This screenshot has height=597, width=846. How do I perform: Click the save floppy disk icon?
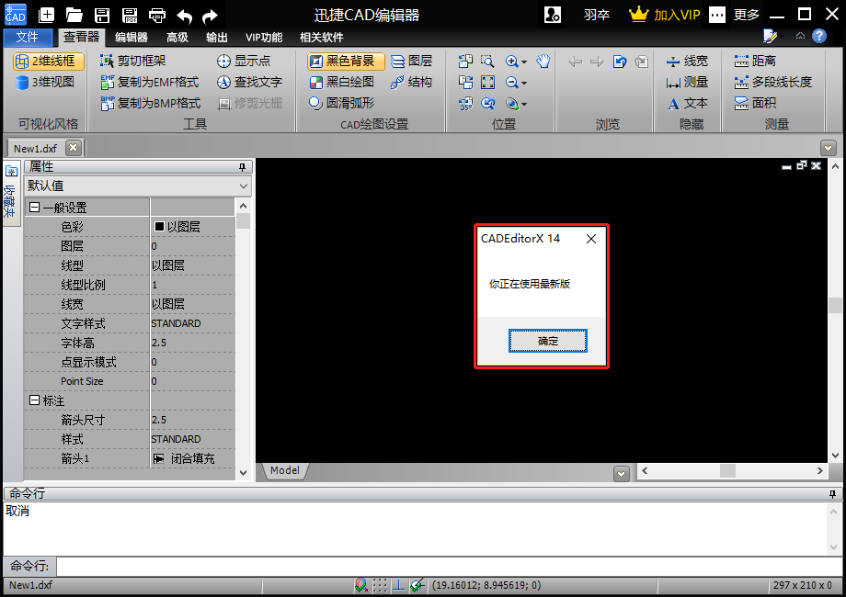pyautogui.click(x=102, y=15)
